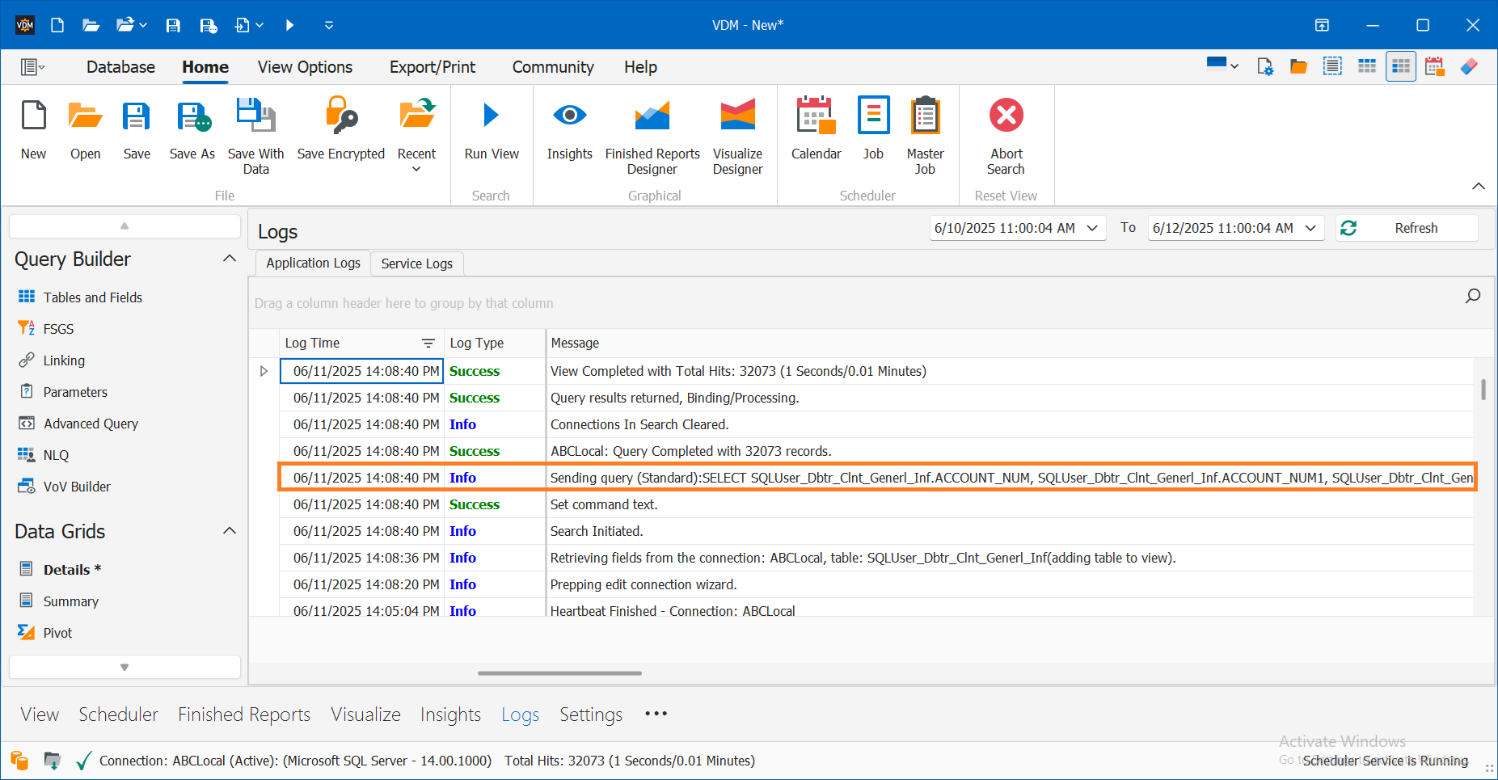Collapse the ribbon with the chevron

pos(1479,186)
